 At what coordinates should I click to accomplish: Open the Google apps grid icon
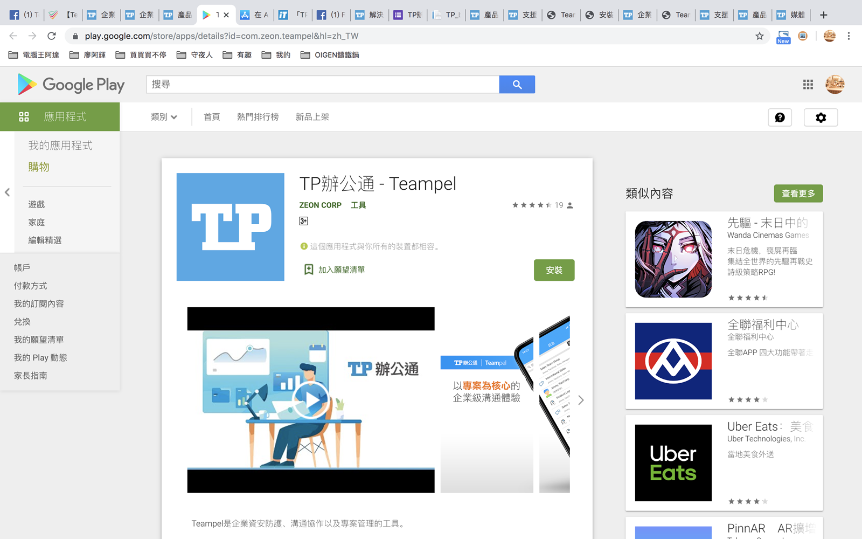(x=808, y=85)
